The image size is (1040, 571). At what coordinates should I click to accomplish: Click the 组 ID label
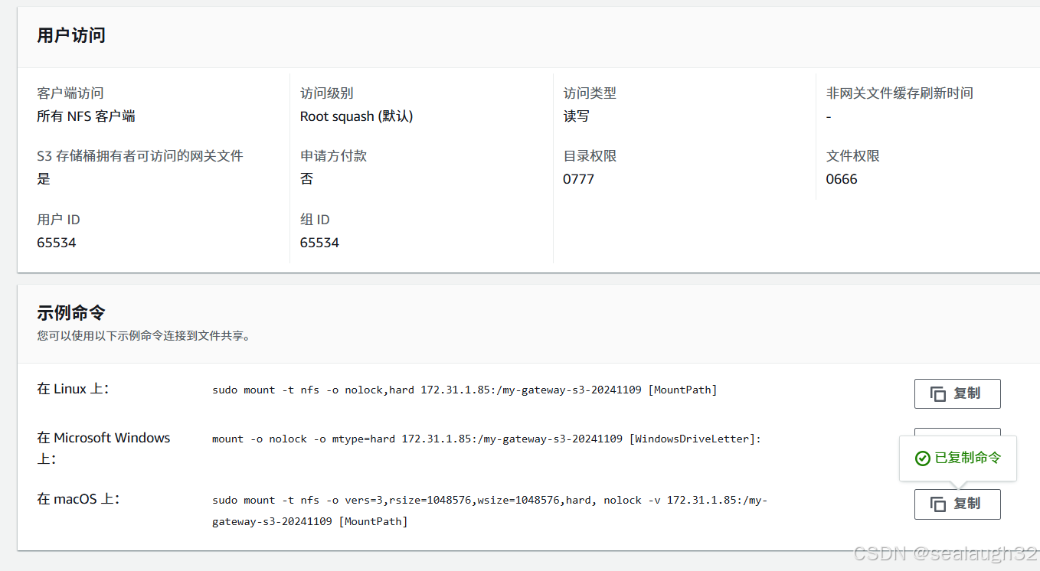click(x=315, y=220)
